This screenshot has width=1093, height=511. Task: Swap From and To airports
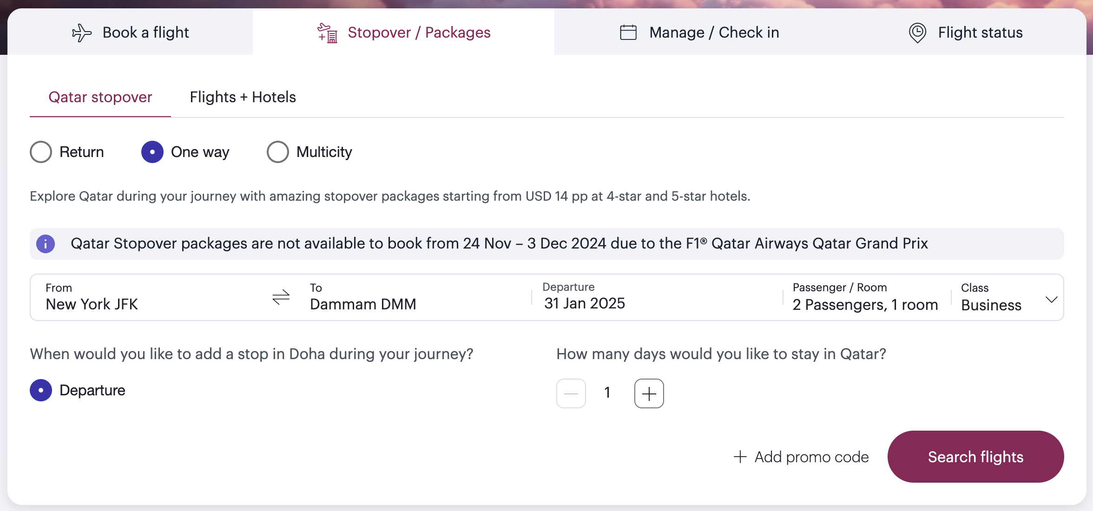click(x=281, y=297)
